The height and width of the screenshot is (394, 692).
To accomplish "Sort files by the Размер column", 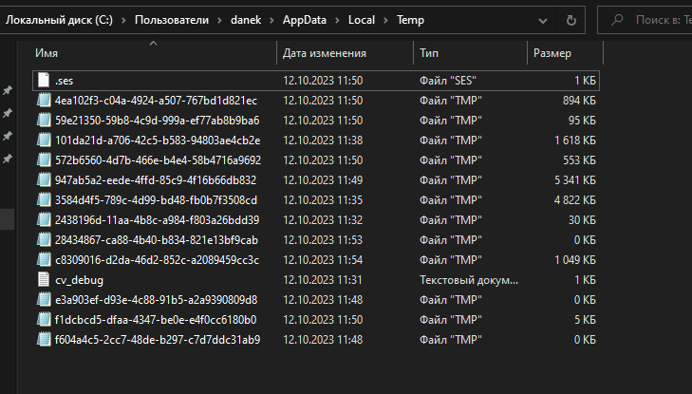I will [x=552, y=53].
